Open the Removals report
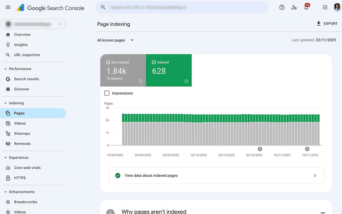The width and height of the screenshot is (342, 214). coord(23,144)
